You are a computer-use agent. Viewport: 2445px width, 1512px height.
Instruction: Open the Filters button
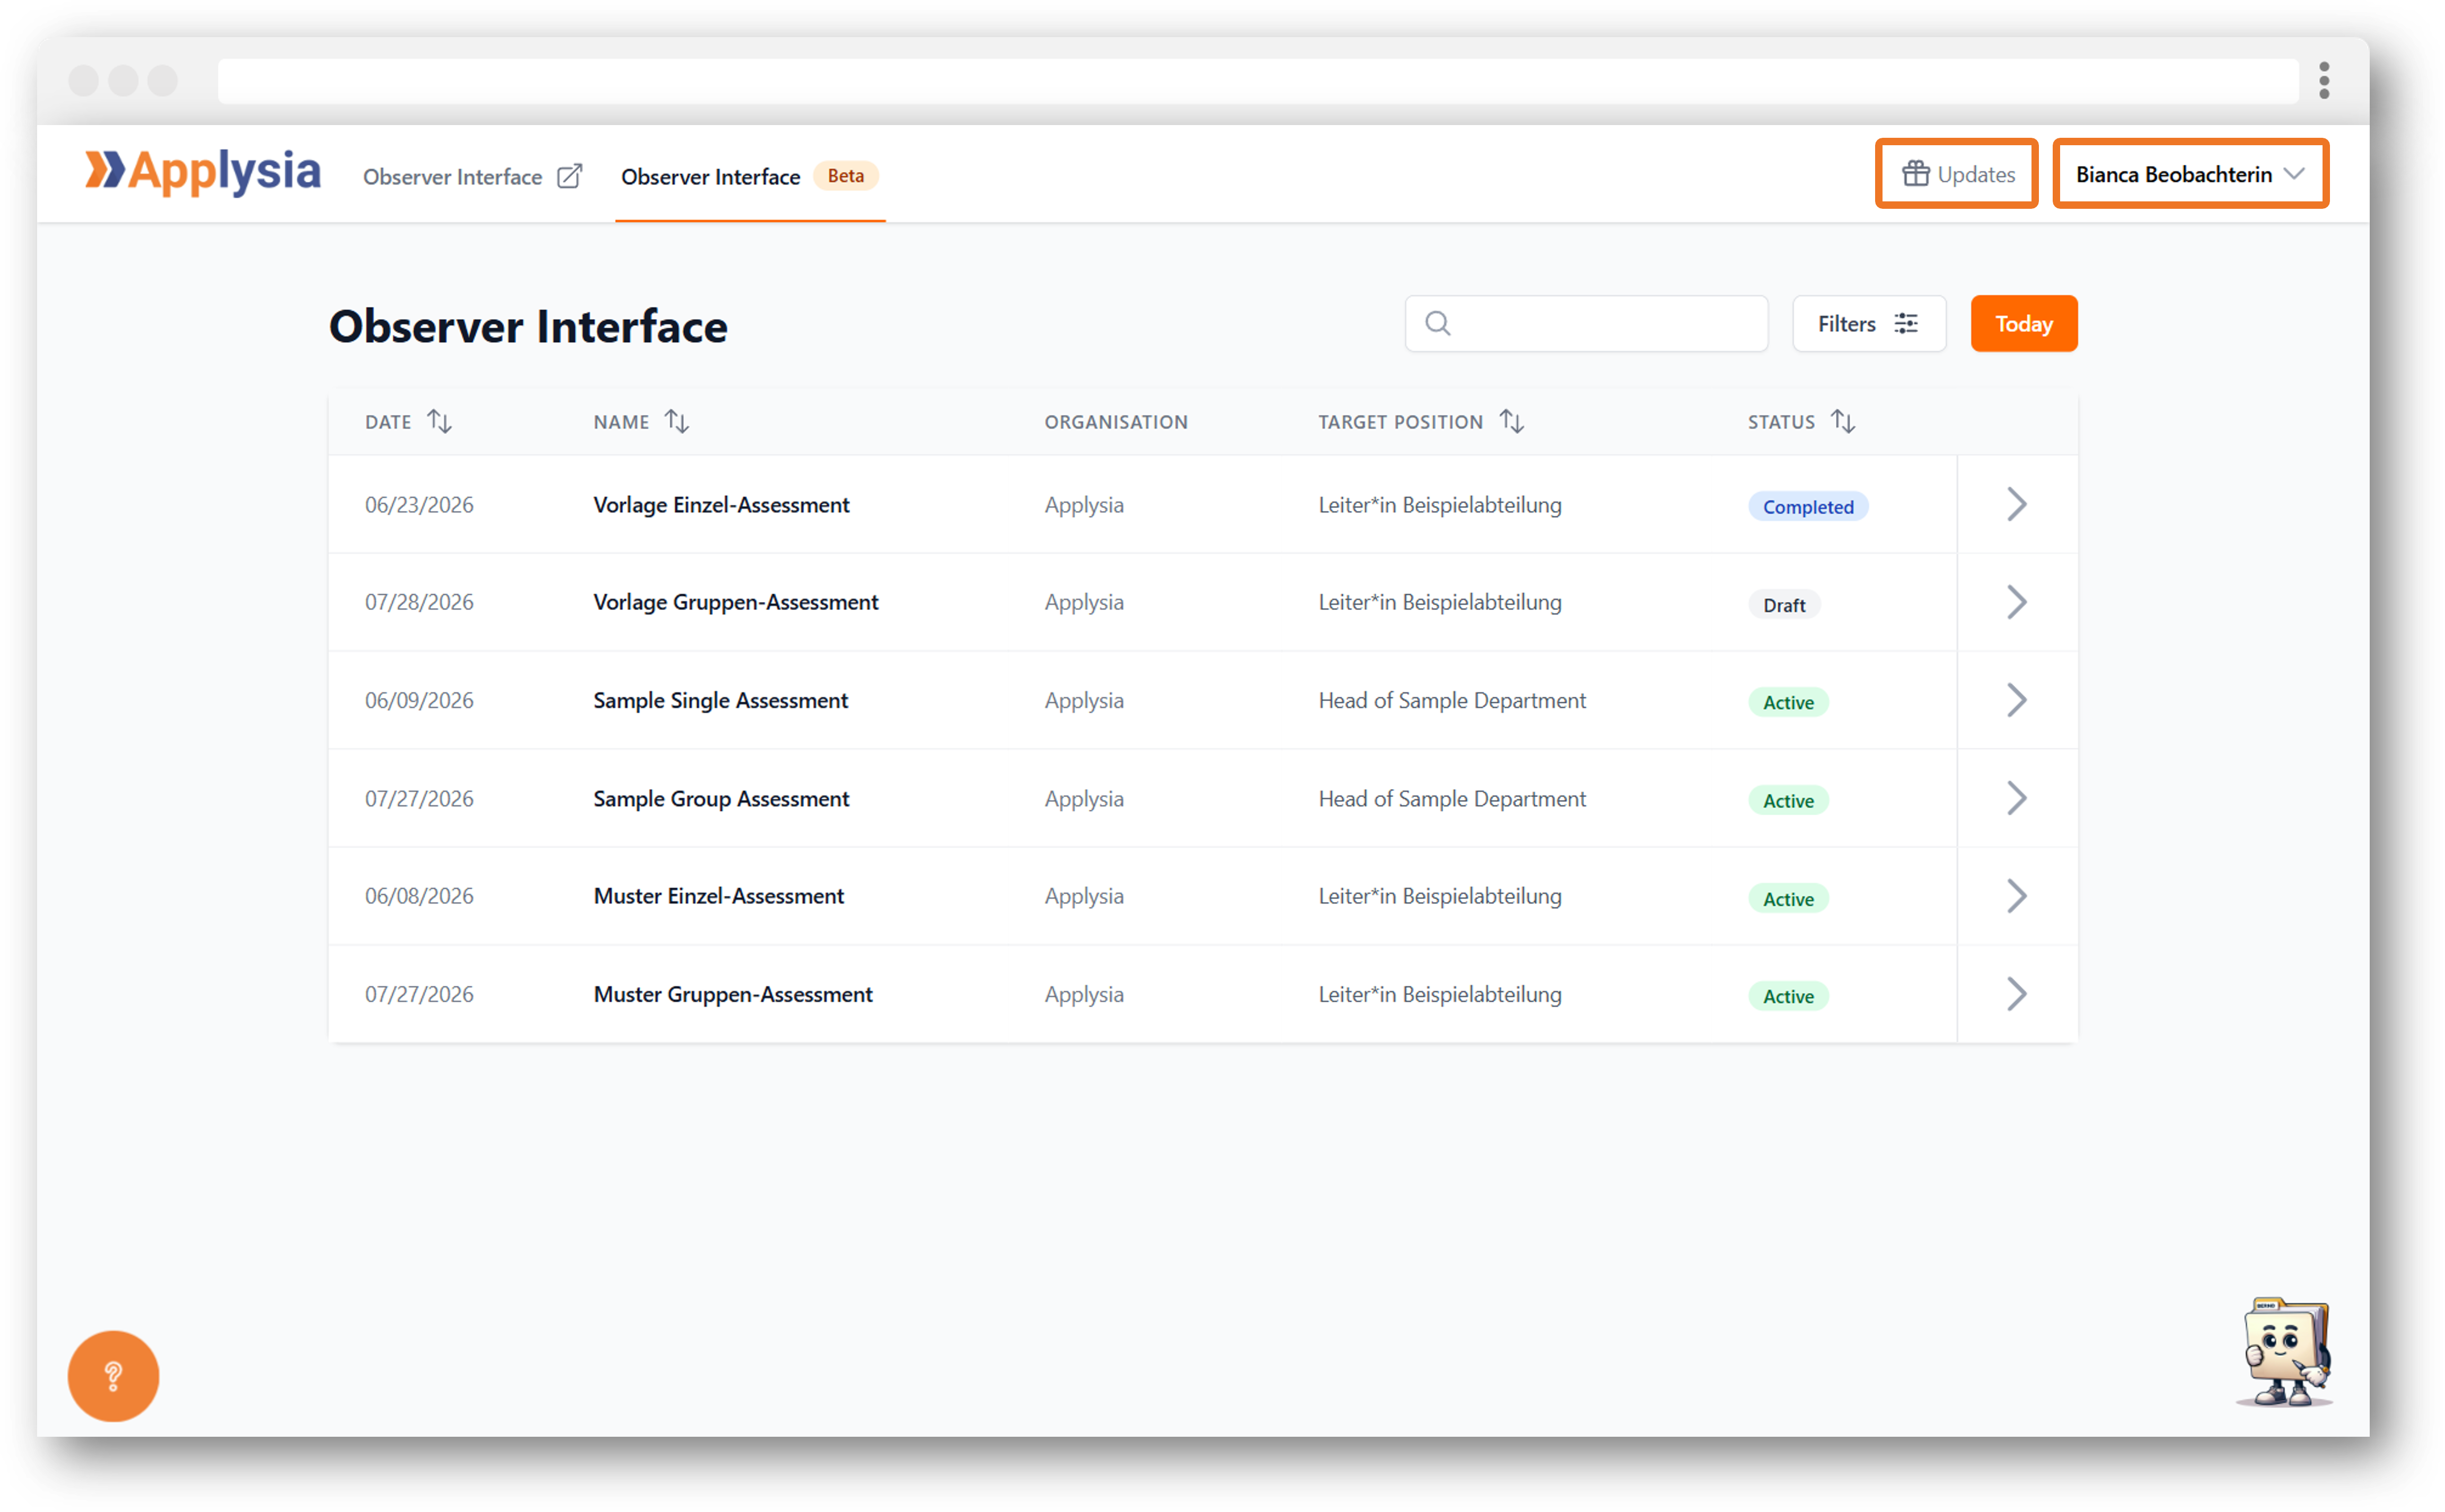pos(1868,323)
